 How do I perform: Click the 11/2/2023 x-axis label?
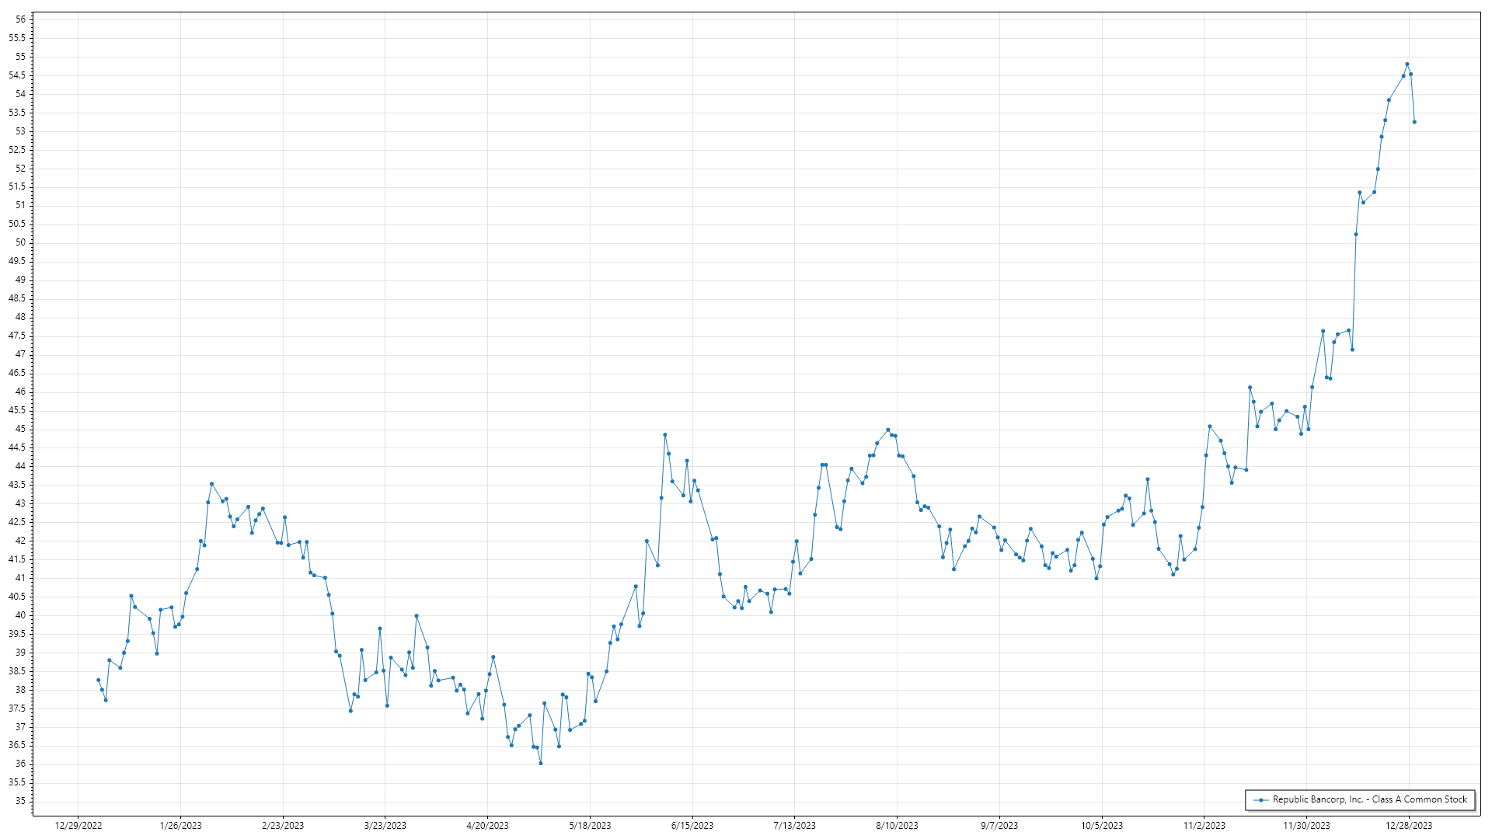(x=1204, y=825)
